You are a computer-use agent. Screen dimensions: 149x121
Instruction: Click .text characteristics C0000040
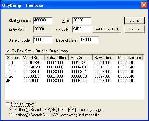pos(126,63)
